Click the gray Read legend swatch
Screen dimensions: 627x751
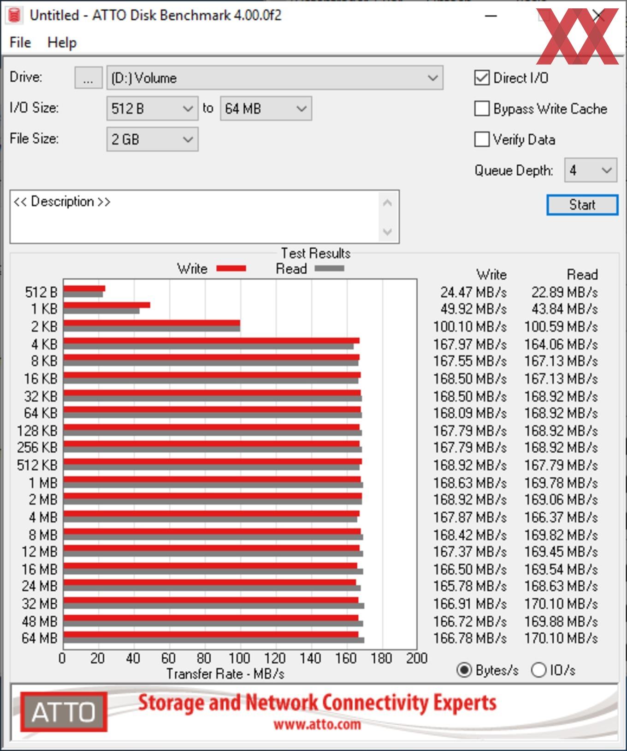[x=329, y=268]
